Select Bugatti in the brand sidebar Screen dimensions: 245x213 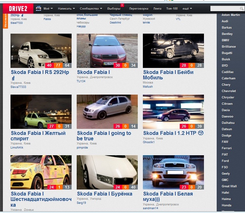227,53
